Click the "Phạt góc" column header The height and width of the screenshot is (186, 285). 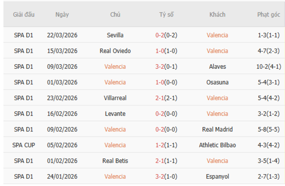268,14
